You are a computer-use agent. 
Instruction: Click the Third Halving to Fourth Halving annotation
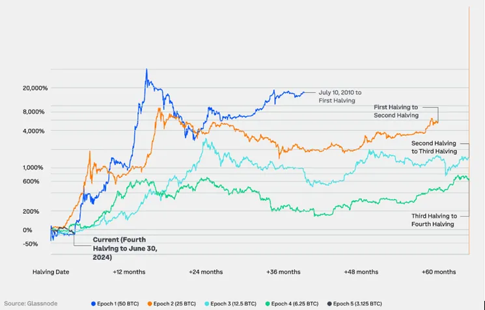(x=434, y=220)
